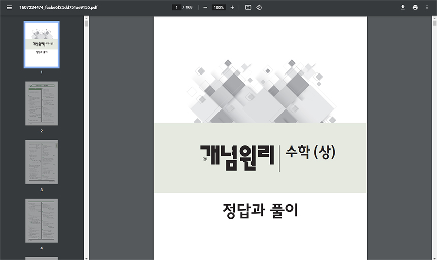This screenshot has width=437, height=260.
Task: Click the PDF file name in the toolbar
Action: [x=58, y=7]
